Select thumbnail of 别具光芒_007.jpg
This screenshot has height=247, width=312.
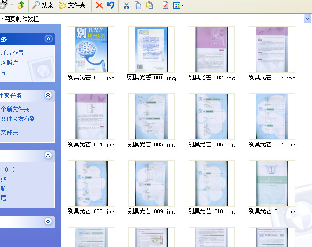272,117
